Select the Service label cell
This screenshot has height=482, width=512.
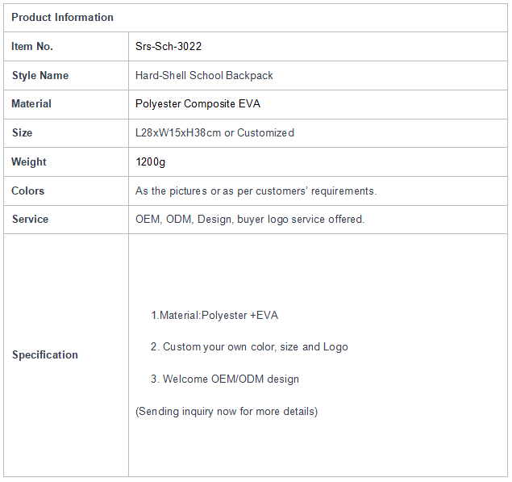[66, 220]
